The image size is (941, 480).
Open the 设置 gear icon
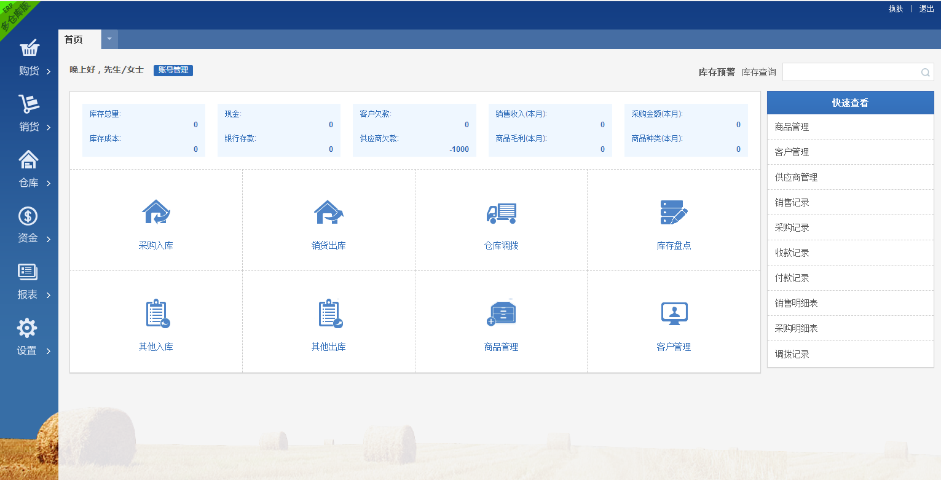(x=27, y=328)
